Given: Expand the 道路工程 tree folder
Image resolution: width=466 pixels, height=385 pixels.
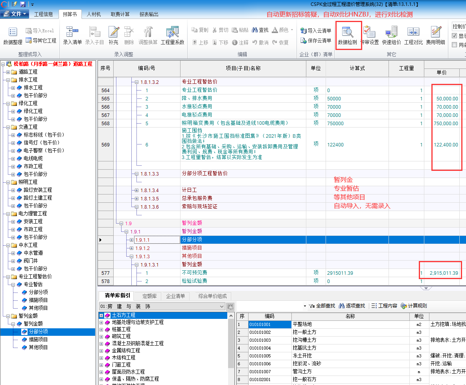Looking at the screenshot, I should click(x=8, y=72).
